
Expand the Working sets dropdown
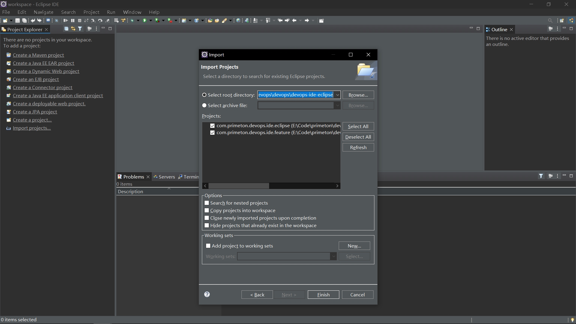(x=334, y=256)
